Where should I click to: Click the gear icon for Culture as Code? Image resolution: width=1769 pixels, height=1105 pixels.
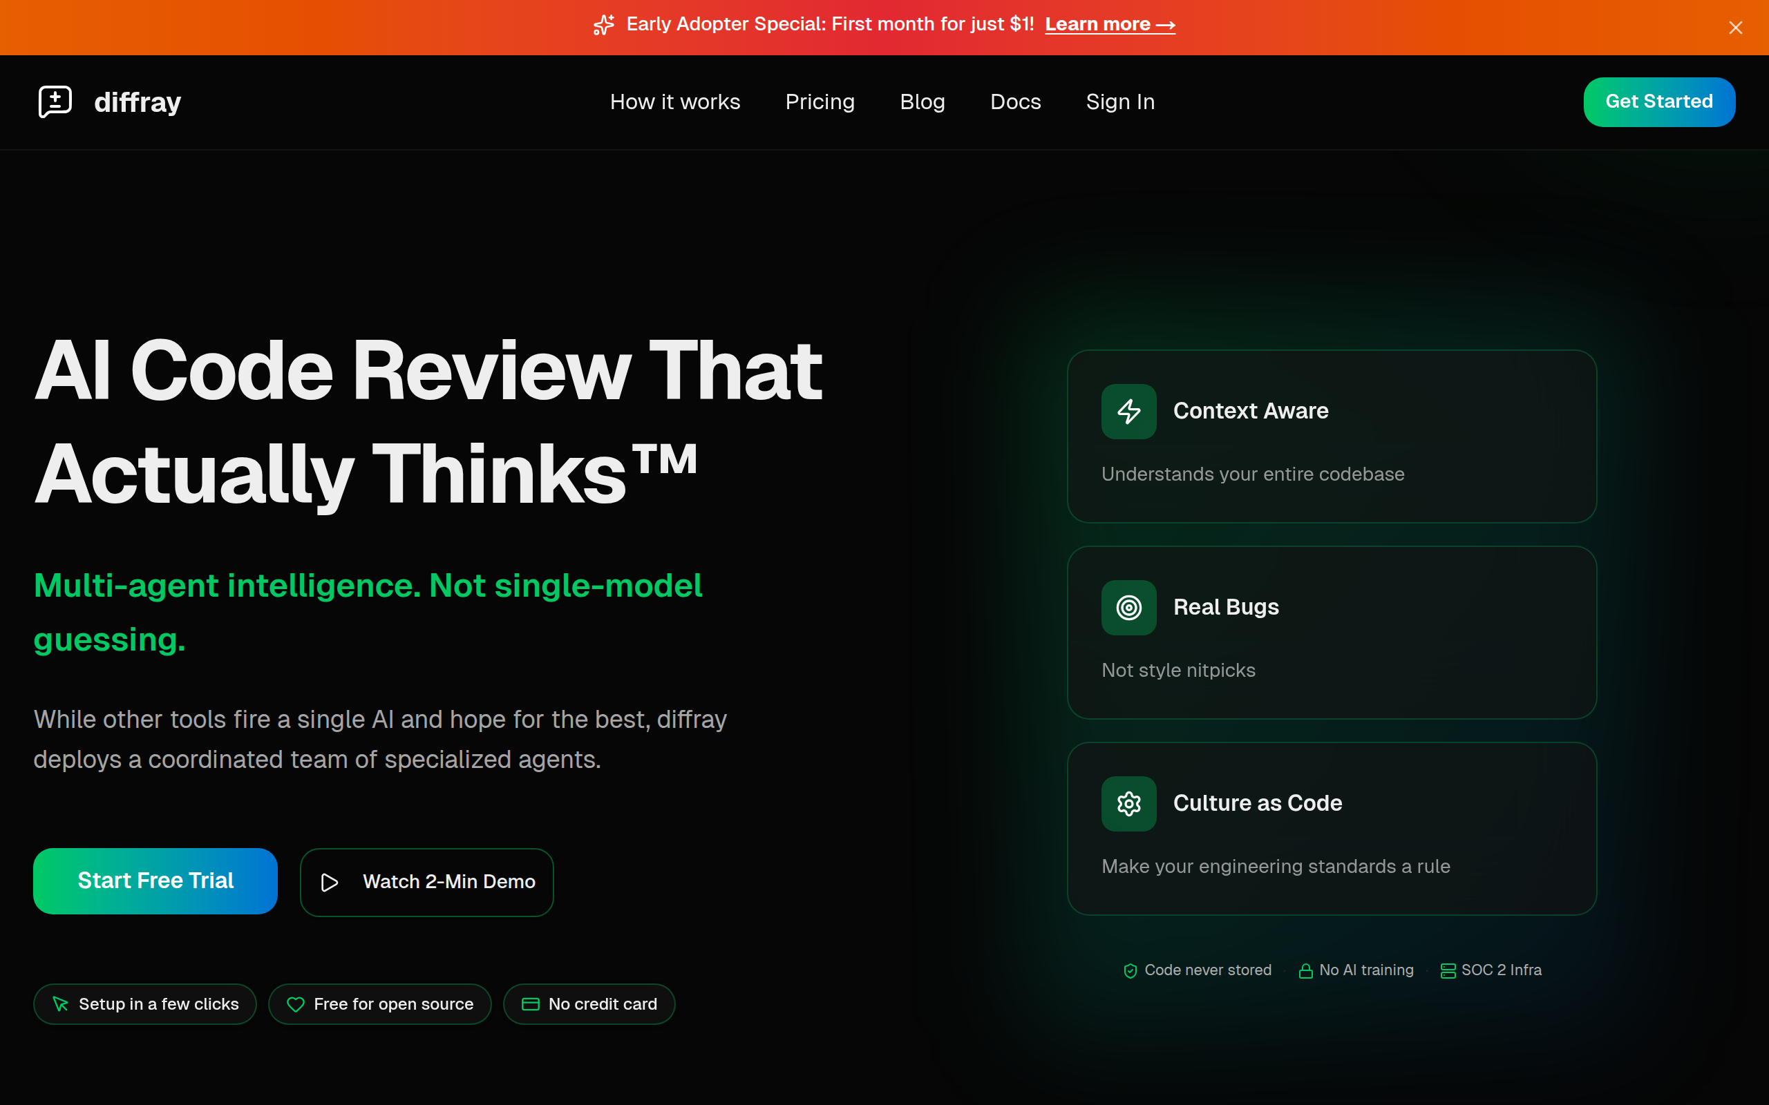pos(1128,803)
